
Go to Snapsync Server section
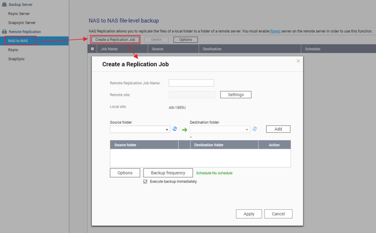point(22,23)
